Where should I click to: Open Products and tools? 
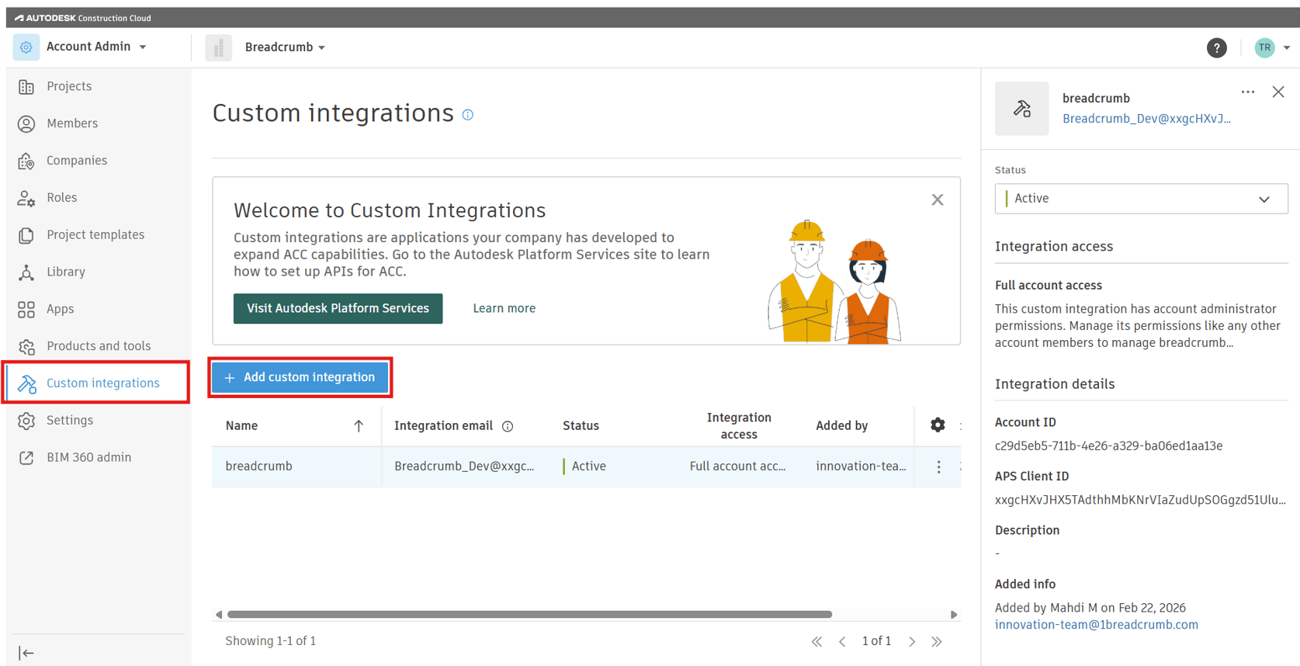pyautogui.click(x=99, y=346)
